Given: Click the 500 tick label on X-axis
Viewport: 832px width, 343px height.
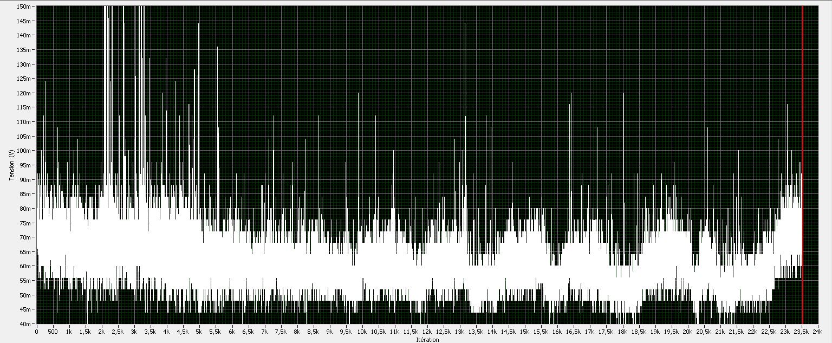Looking at the screenshot, I should pyautogui.click(x=53, y=331).
